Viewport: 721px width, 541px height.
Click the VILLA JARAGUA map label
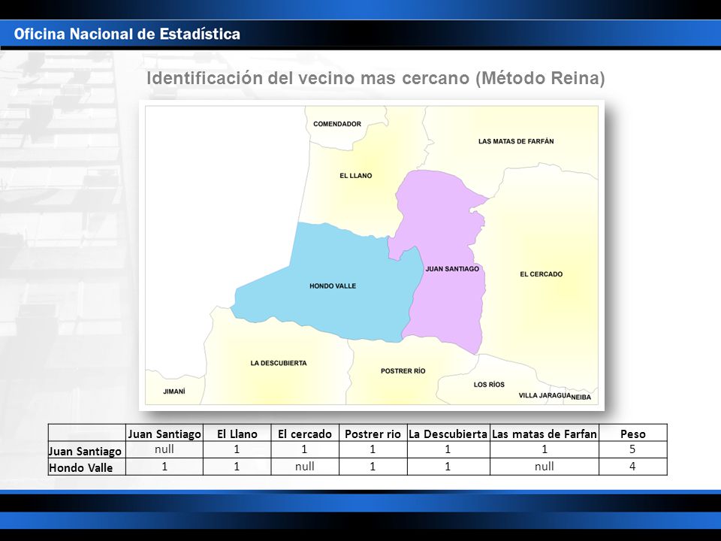545,395
